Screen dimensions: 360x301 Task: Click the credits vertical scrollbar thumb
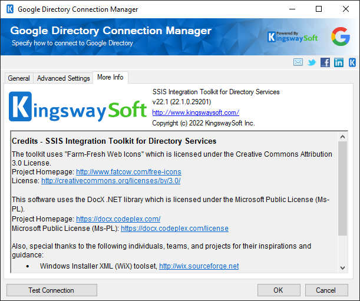tap(342, 188)
